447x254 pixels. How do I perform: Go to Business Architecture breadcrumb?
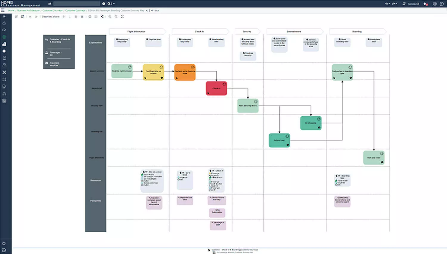click(28, 10)
